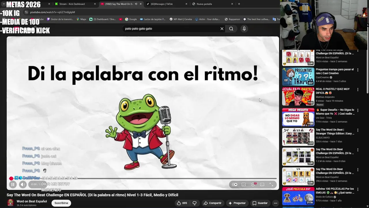Image resolution: width=369 pixels, height=208 pixels.
Task: Open options menu for Super Desafío video
Action: pos(358,110)
